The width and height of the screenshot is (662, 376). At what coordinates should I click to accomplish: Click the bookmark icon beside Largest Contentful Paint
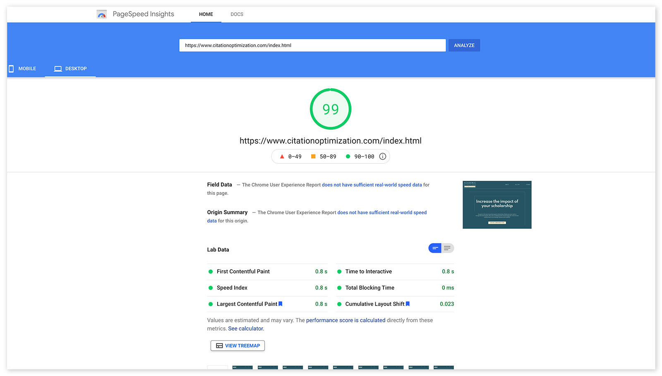pos(281,304)
